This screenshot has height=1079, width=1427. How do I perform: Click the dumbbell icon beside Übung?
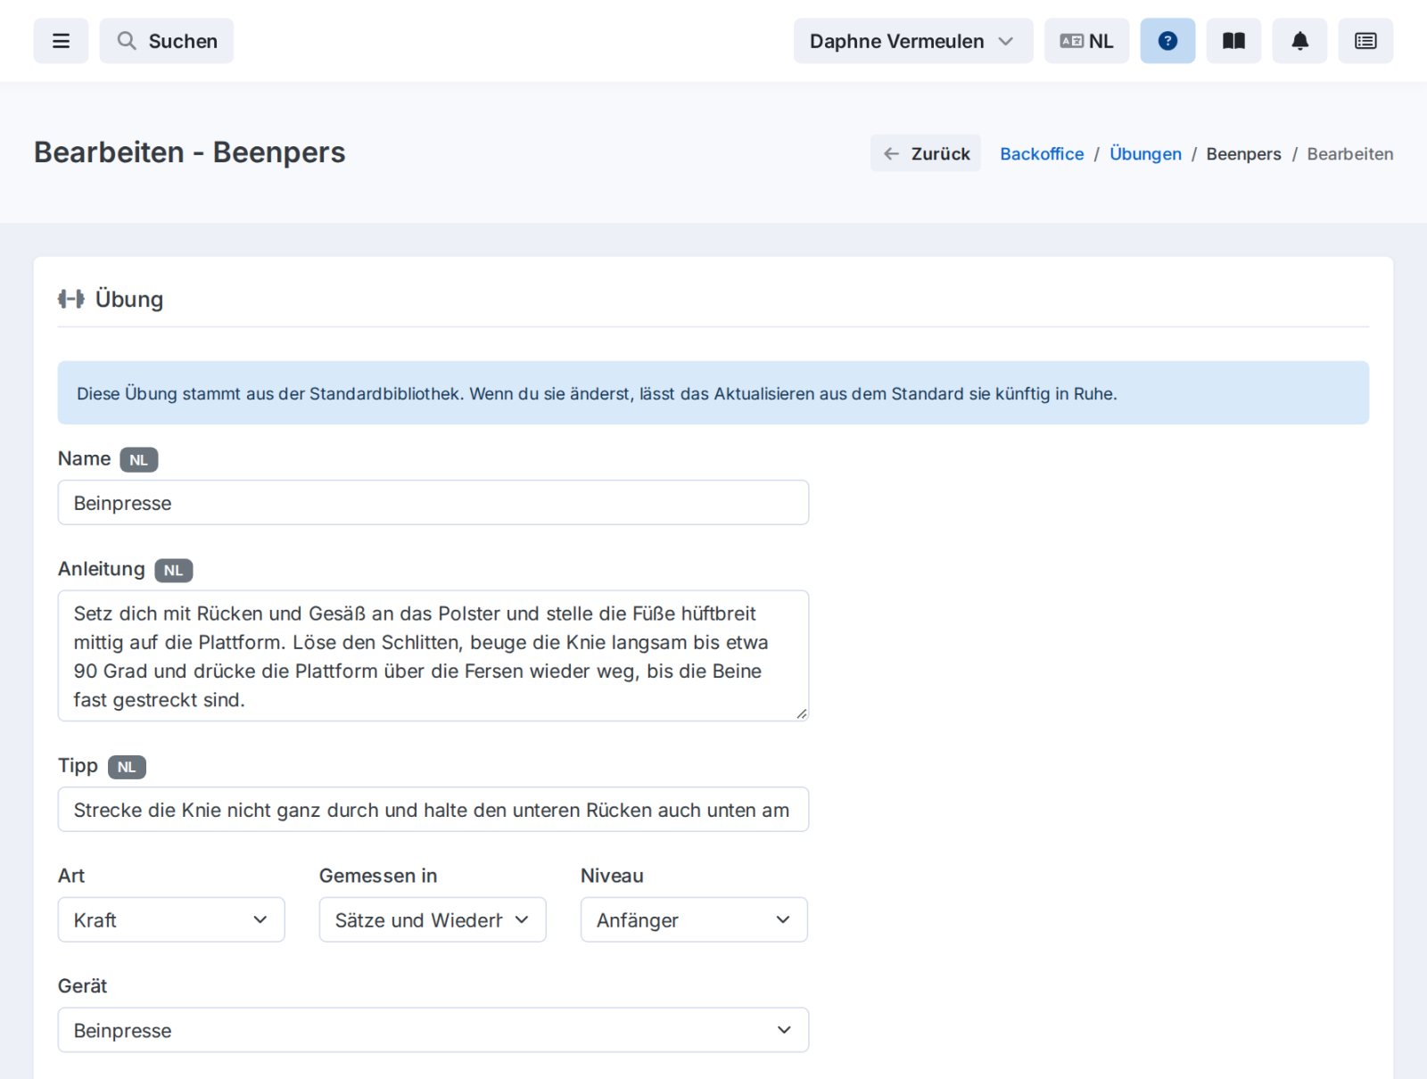pyautogui.click(x=71, y=299)
